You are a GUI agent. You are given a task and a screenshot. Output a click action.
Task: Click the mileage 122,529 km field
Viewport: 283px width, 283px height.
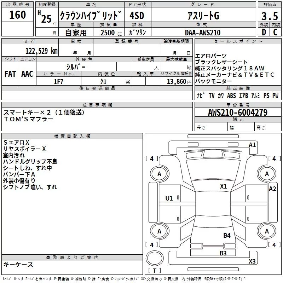tap(30, 50)
